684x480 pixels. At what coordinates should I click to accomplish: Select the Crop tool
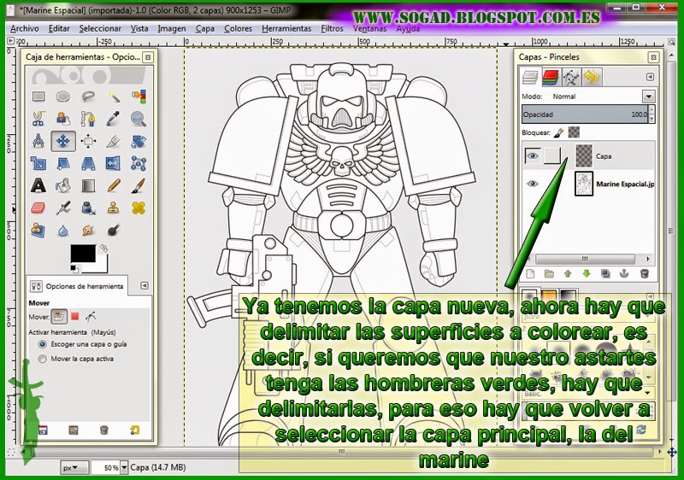point(114,141)
